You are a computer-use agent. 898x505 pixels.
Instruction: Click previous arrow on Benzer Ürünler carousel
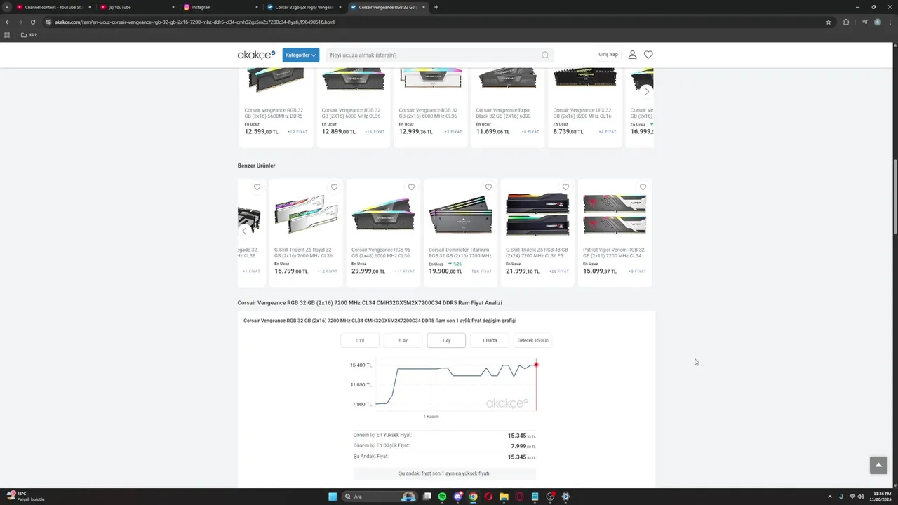244,231
